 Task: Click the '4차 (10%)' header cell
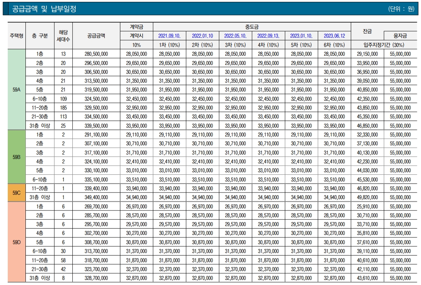point(268,45)
